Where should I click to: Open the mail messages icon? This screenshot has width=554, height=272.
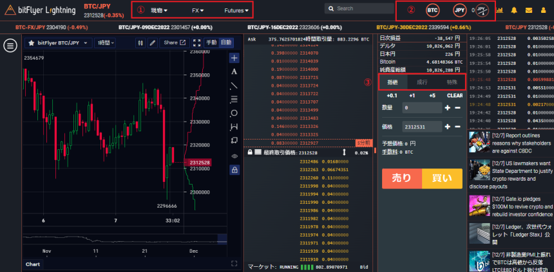[529, 10]
